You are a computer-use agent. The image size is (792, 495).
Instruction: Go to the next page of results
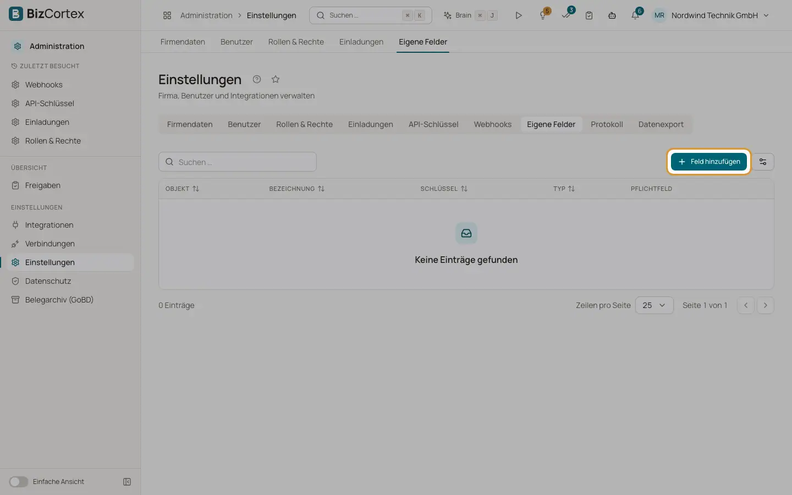pyautogui.click(x=766, y=305)
